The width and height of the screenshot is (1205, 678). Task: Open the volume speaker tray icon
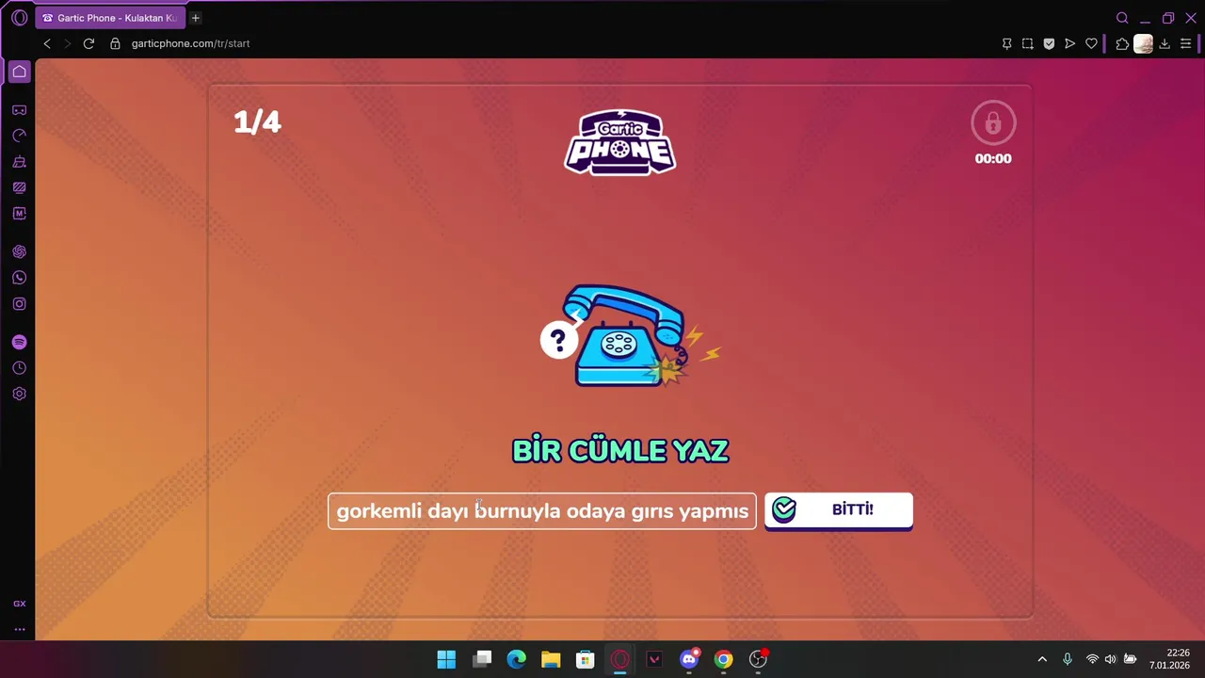[x=1111, y=659]
